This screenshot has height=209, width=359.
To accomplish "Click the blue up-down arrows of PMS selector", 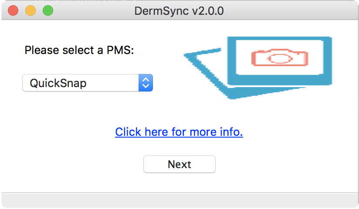I will click(146, 83).
